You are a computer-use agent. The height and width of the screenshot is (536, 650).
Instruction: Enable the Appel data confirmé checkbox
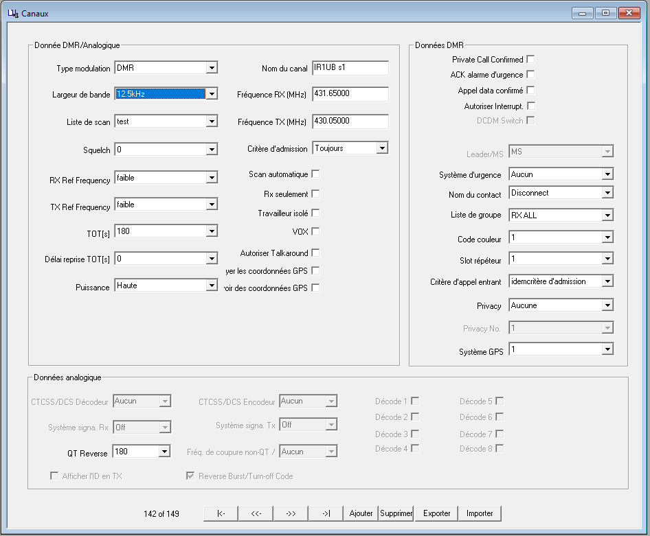tap(530, 90)
